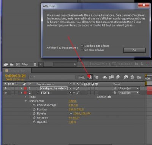Click the Echelle stopwatch icon
The height and width of the screenshot is (145, 152).
[x=34, y=114]
